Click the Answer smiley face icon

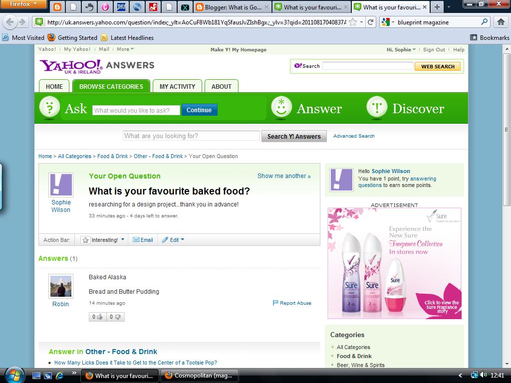point(281,107)
